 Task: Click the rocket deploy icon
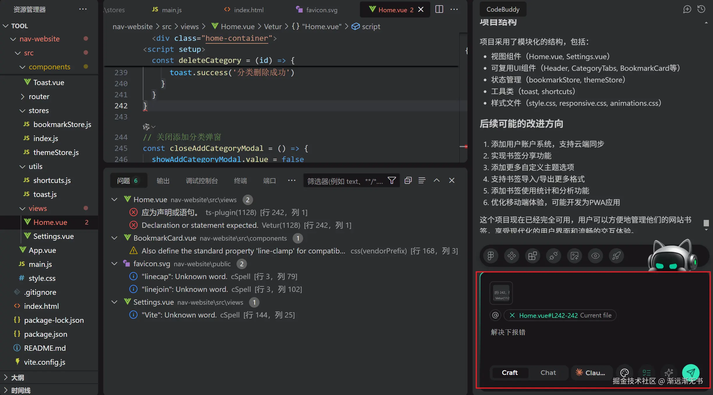tap(616, 256)
